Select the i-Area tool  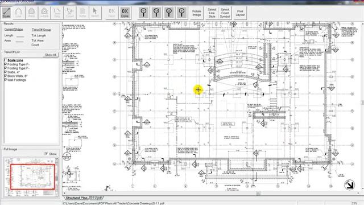click(44, 13)
